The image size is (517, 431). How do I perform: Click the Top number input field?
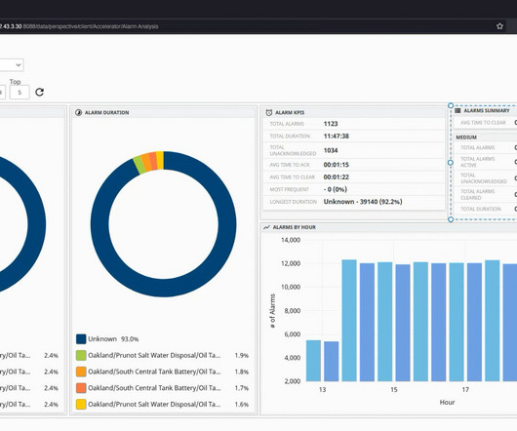tap(20, 93)
